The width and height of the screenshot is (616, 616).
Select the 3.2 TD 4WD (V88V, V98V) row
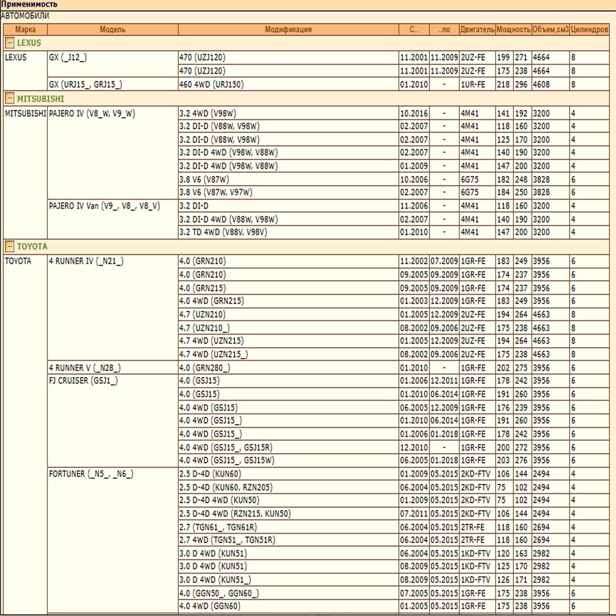point(223,232)
